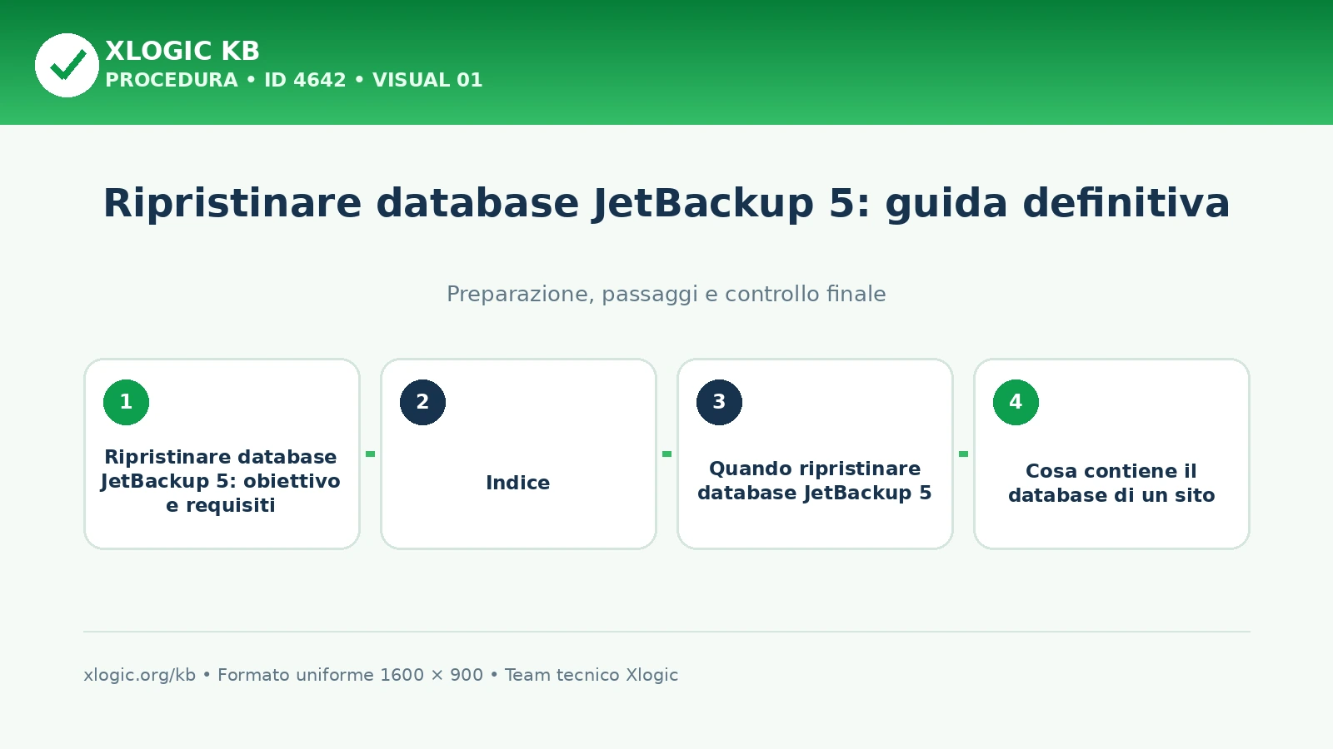The width and height of the screenshot is (1333, 749).
Task: Click the green step 4 circle
Action: tap(1016, 402)
